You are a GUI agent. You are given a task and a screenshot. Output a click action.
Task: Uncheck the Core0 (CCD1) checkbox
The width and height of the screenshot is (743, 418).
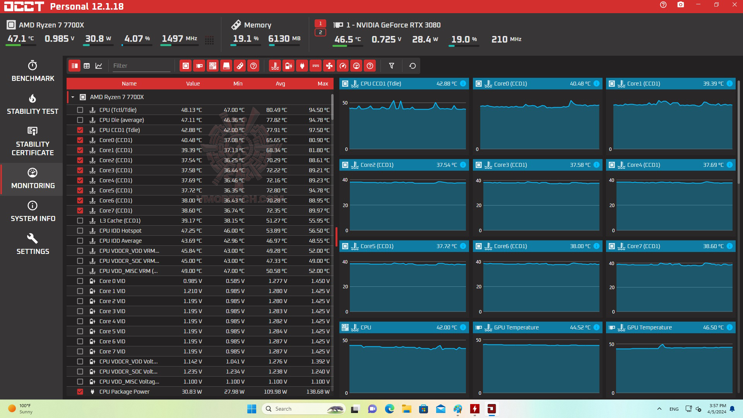(80, 140)
